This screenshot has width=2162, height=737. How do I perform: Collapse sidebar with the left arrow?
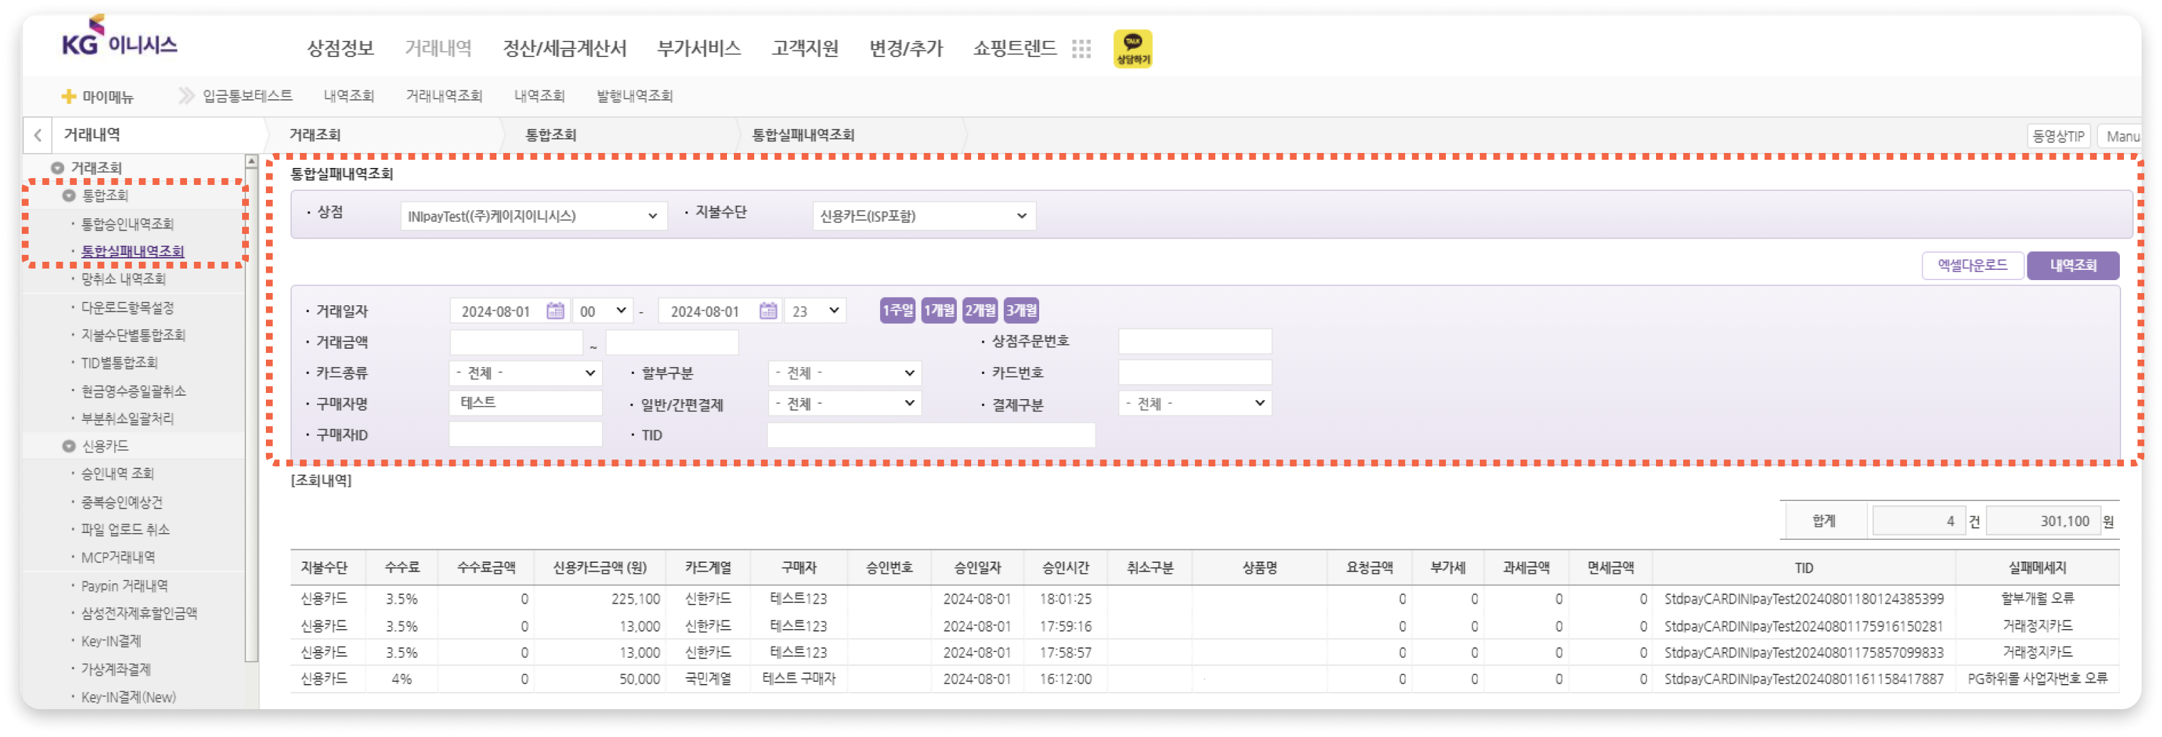pos(38,135)
